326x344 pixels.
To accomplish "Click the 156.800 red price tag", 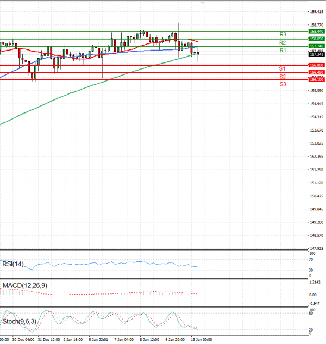I will click(317, 65).
